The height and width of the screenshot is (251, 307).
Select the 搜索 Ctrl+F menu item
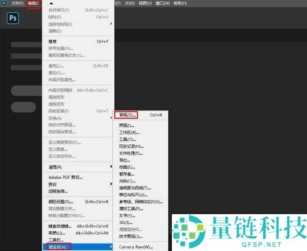[78, 42]
